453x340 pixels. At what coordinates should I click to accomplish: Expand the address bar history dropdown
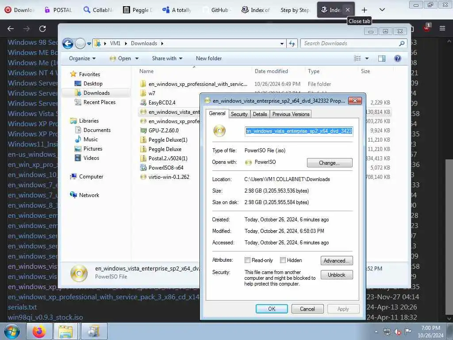pos(282,44)
